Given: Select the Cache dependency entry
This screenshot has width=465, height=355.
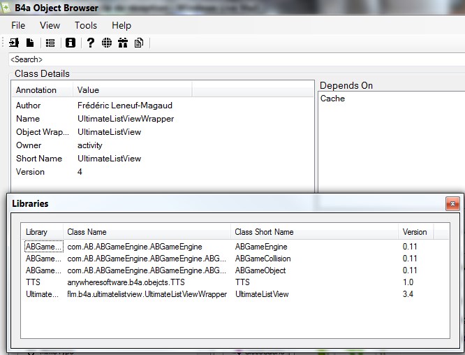Looking at the screenshot, I should pos(332,99).
